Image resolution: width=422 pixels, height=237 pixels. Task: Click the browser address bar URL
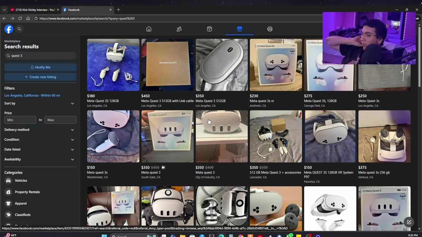(87, 18)
